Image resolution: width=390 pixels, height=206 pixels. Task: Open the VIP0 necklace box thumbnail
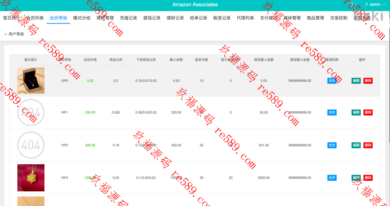pos(31,81)
